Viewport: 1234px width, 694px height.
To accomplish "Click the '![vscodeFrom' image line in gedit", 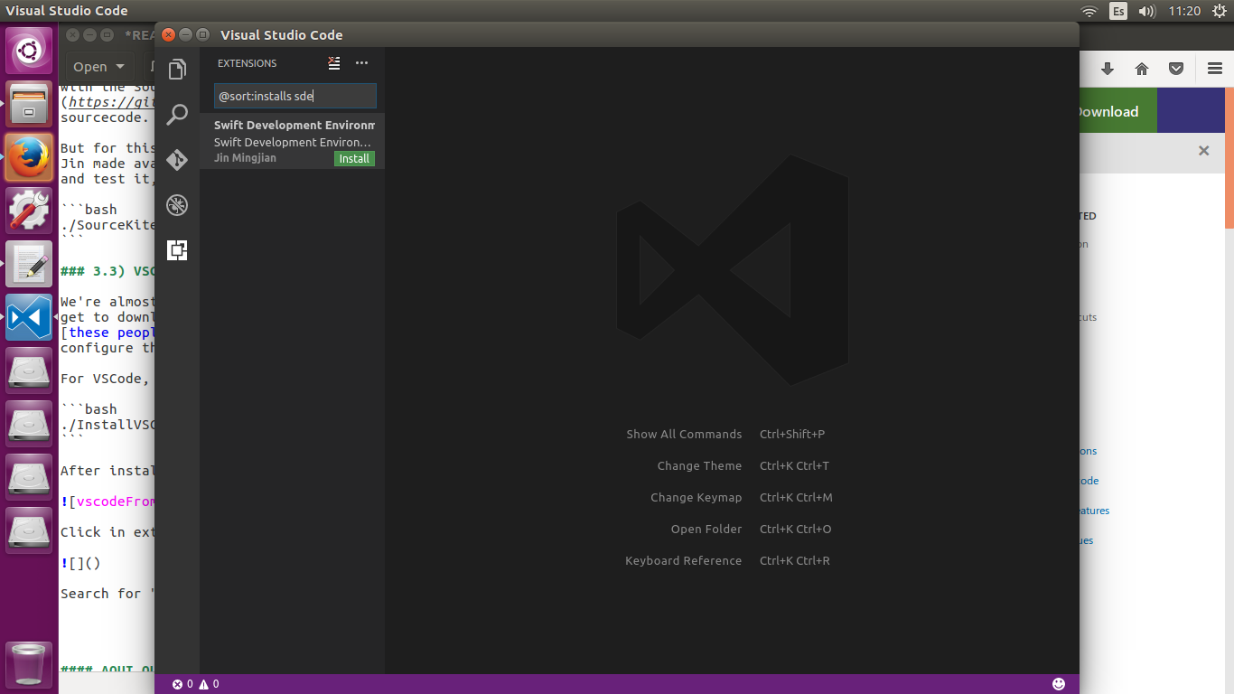I will [x=107, y=502].
